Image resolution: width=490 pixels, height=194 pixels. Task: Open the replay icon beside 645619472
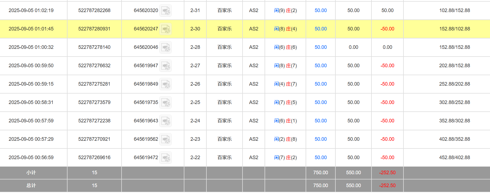coord(166,158)
